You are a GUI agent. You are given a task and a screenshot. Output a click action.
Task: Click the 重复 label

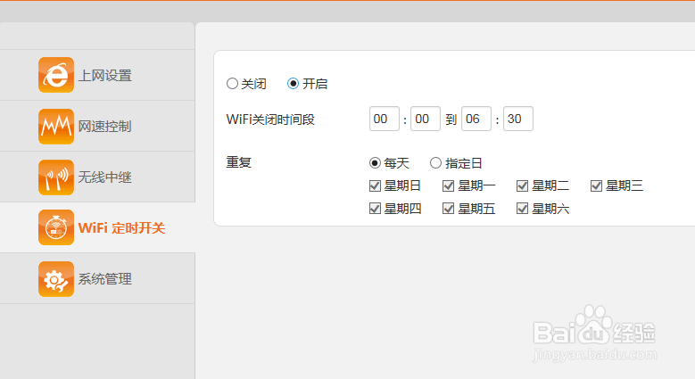tap(239, 162)
